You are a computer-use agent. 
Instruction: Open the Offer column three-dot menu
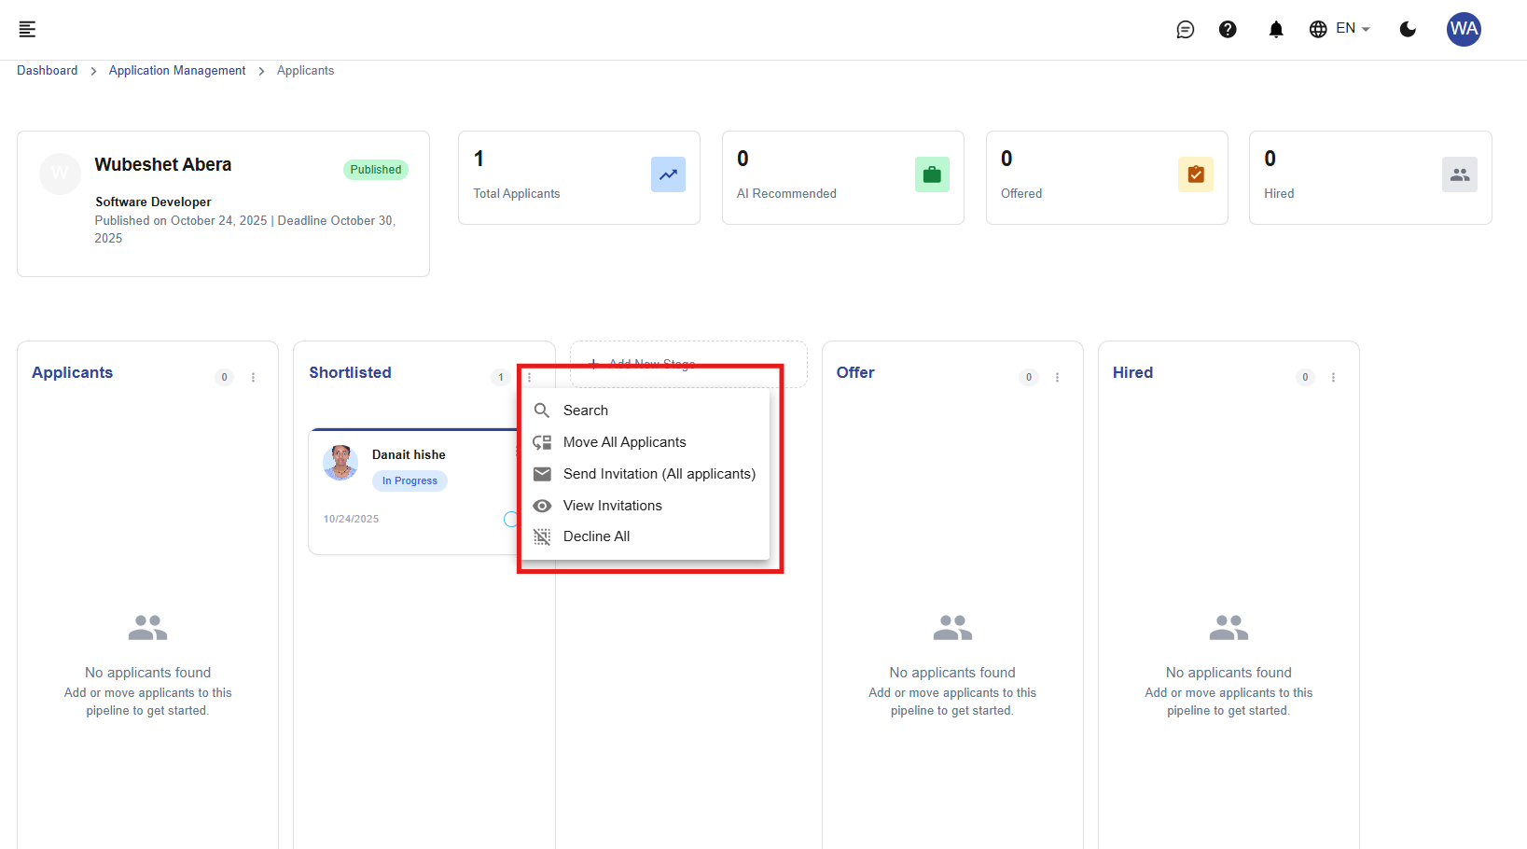(1057, 378)
